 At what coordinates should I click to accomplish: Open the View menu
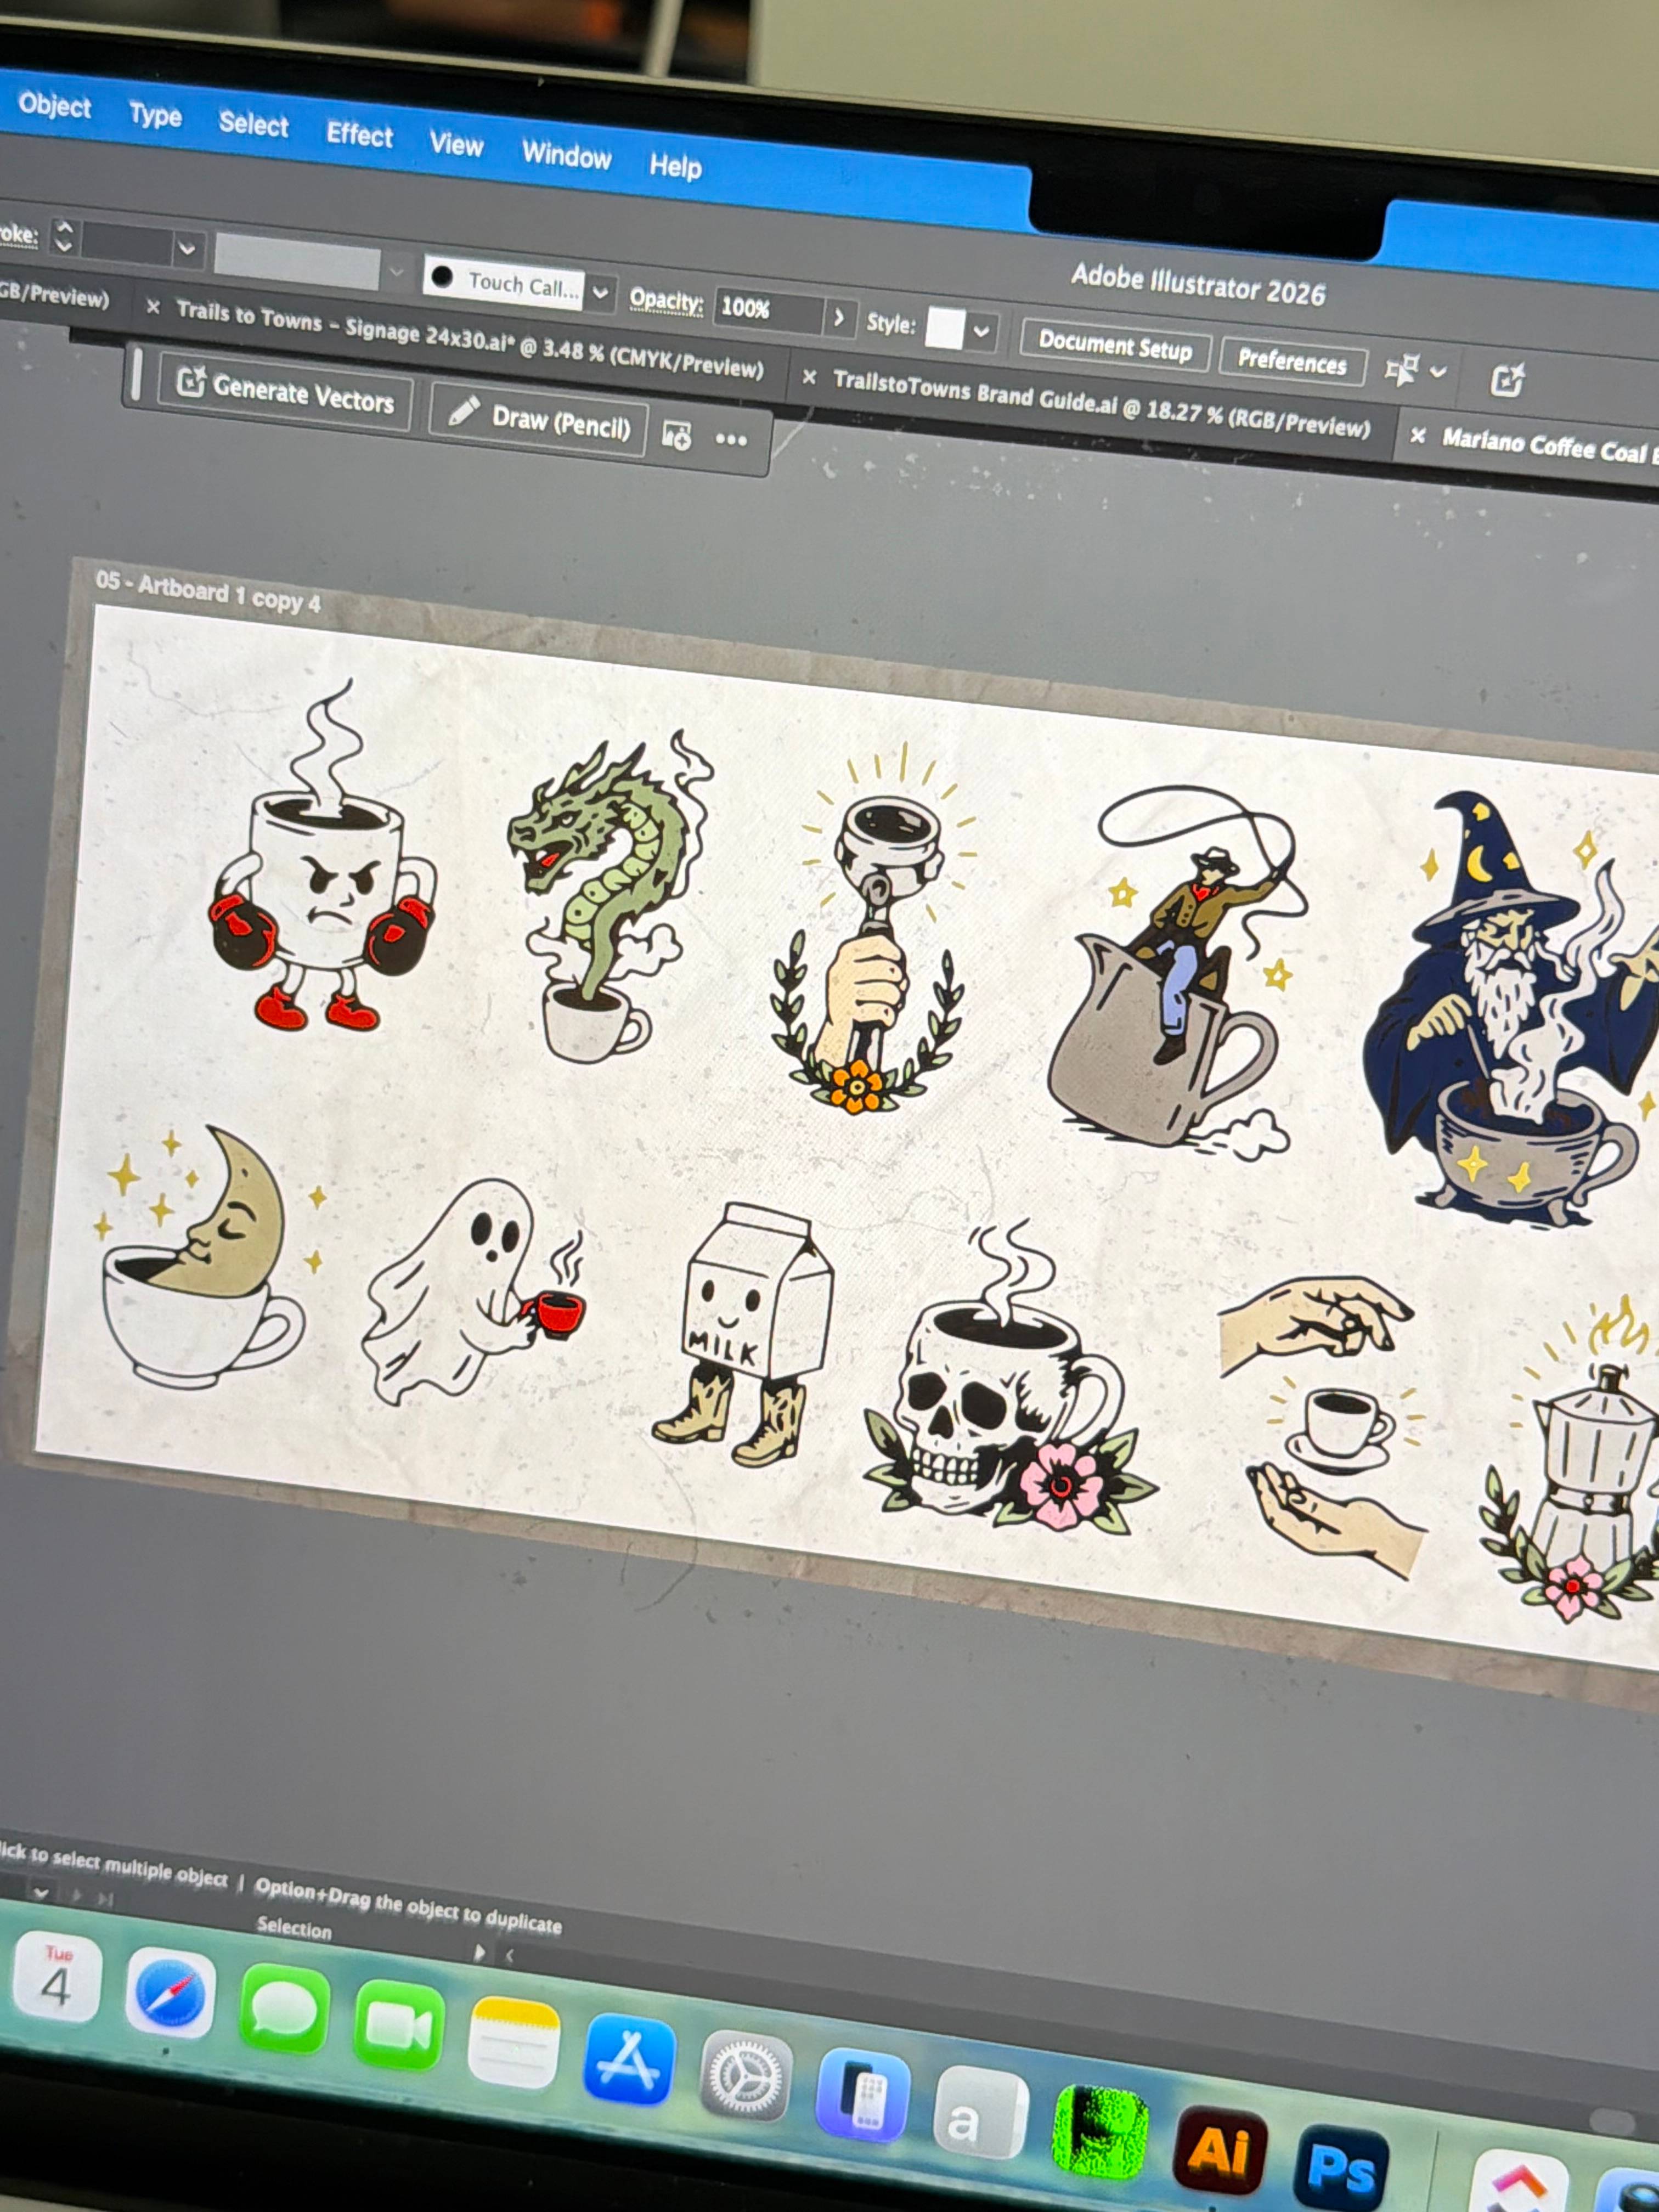[x=456, y=145]
